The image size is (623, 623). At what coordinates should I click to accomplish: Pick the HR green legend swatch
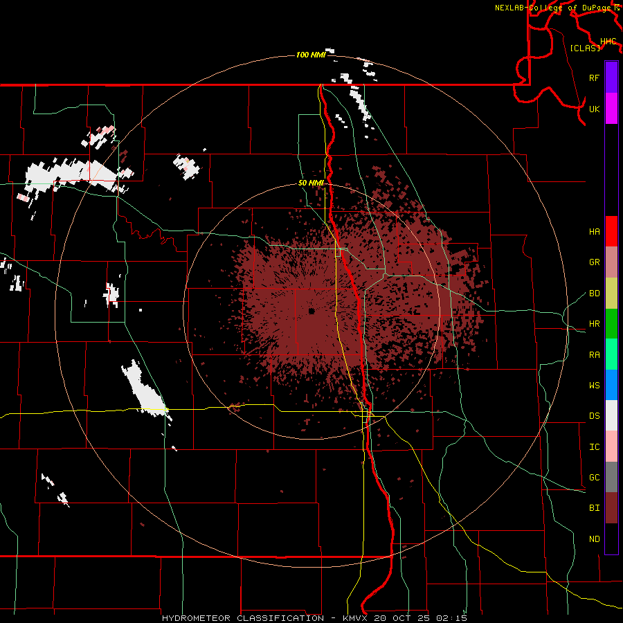coord(611,324)
